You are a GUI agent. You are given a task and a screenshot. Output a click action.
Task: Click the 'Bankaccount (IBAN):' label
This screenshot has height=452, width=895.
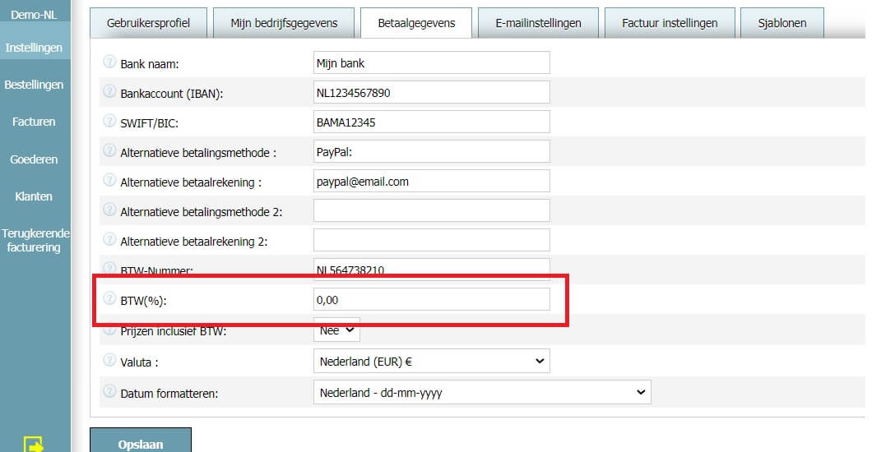[172, 94]
